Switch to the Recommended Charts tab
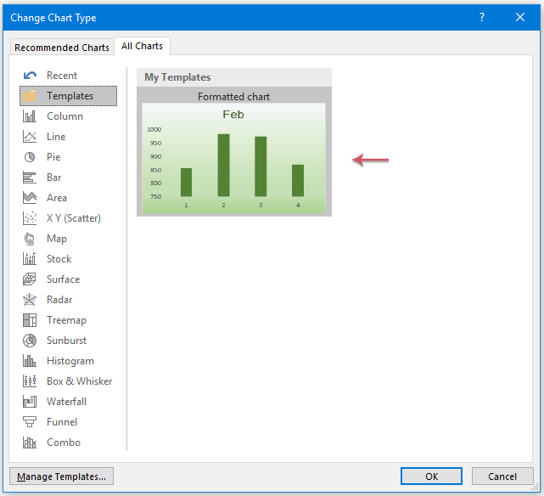 [x=62, y=48]
